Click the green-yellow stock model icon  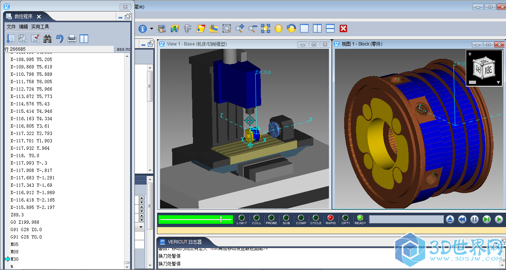[174, 28]
